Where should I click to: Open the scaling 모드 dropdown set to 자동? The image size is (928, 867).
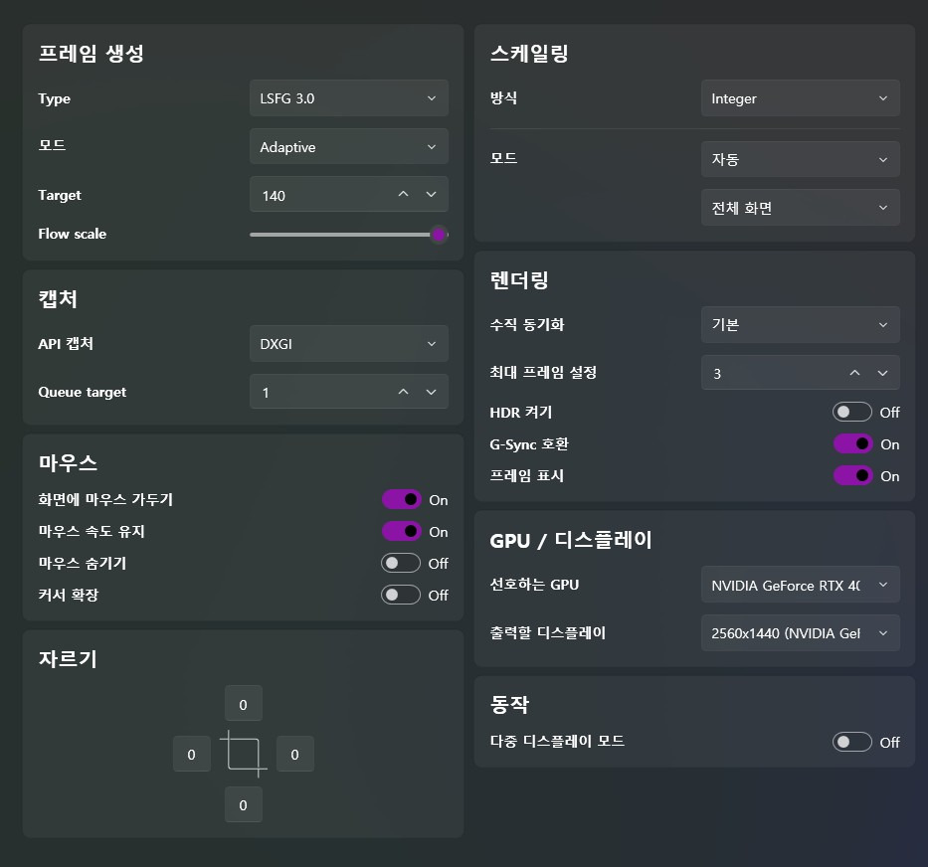point(799,159)
